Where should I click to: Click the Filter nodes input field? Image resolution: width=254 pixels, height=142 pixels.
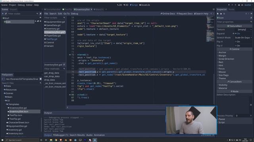coord(23,14)
